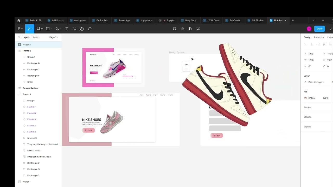Click the Align right icon
333x187 pixels.
point(318,44)
